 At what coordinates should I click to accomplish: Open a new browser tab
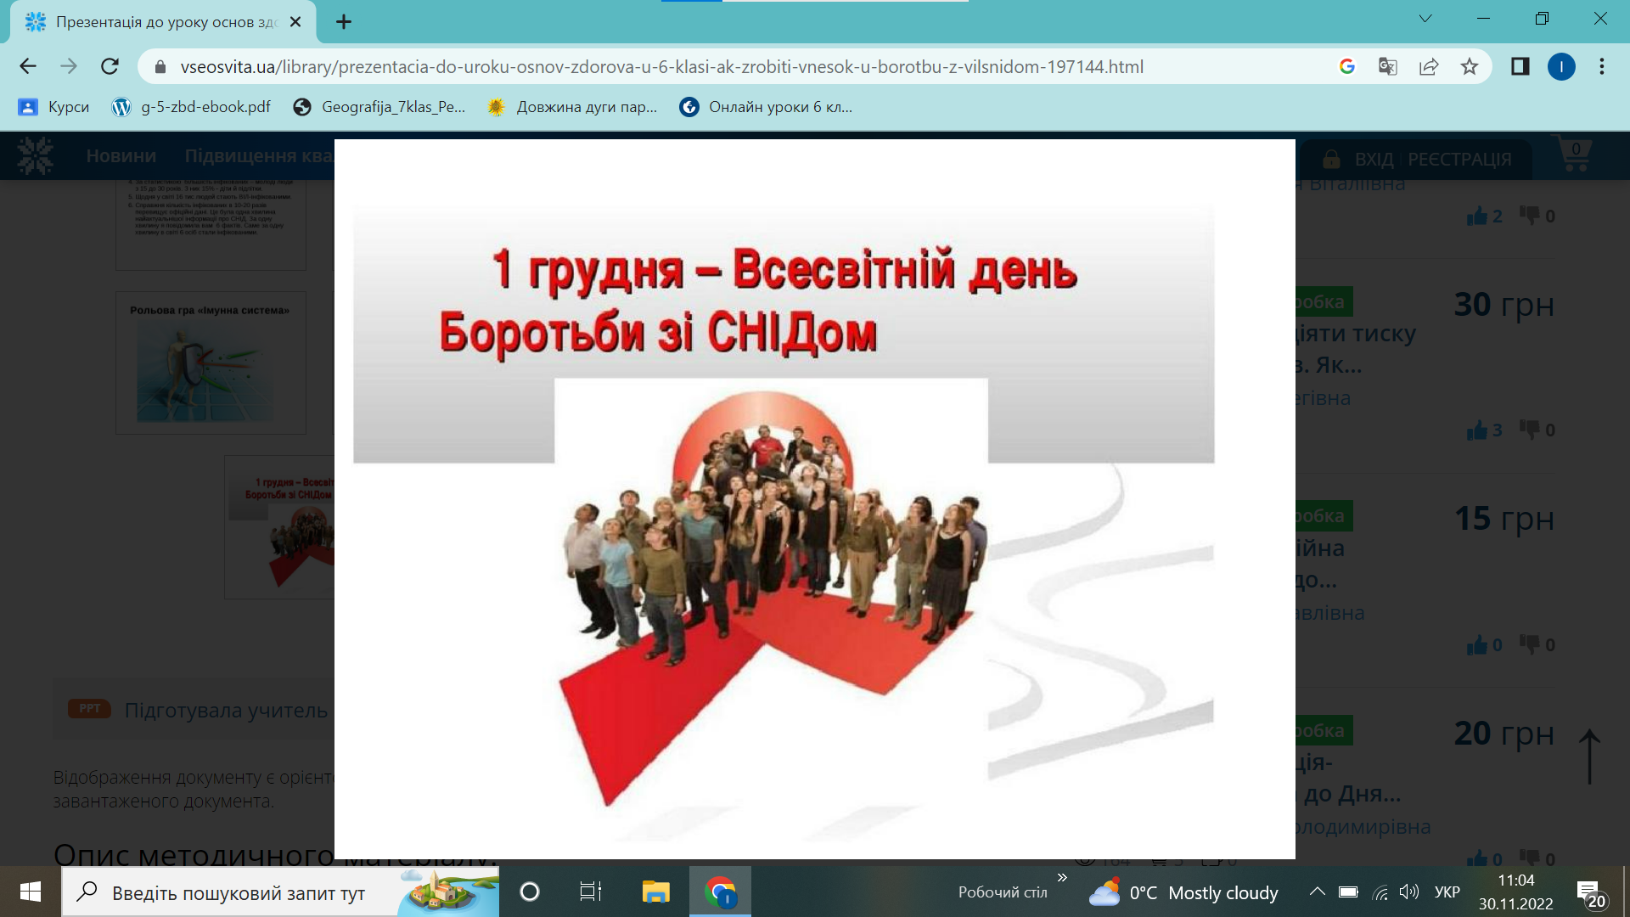(x=344, y=22)
